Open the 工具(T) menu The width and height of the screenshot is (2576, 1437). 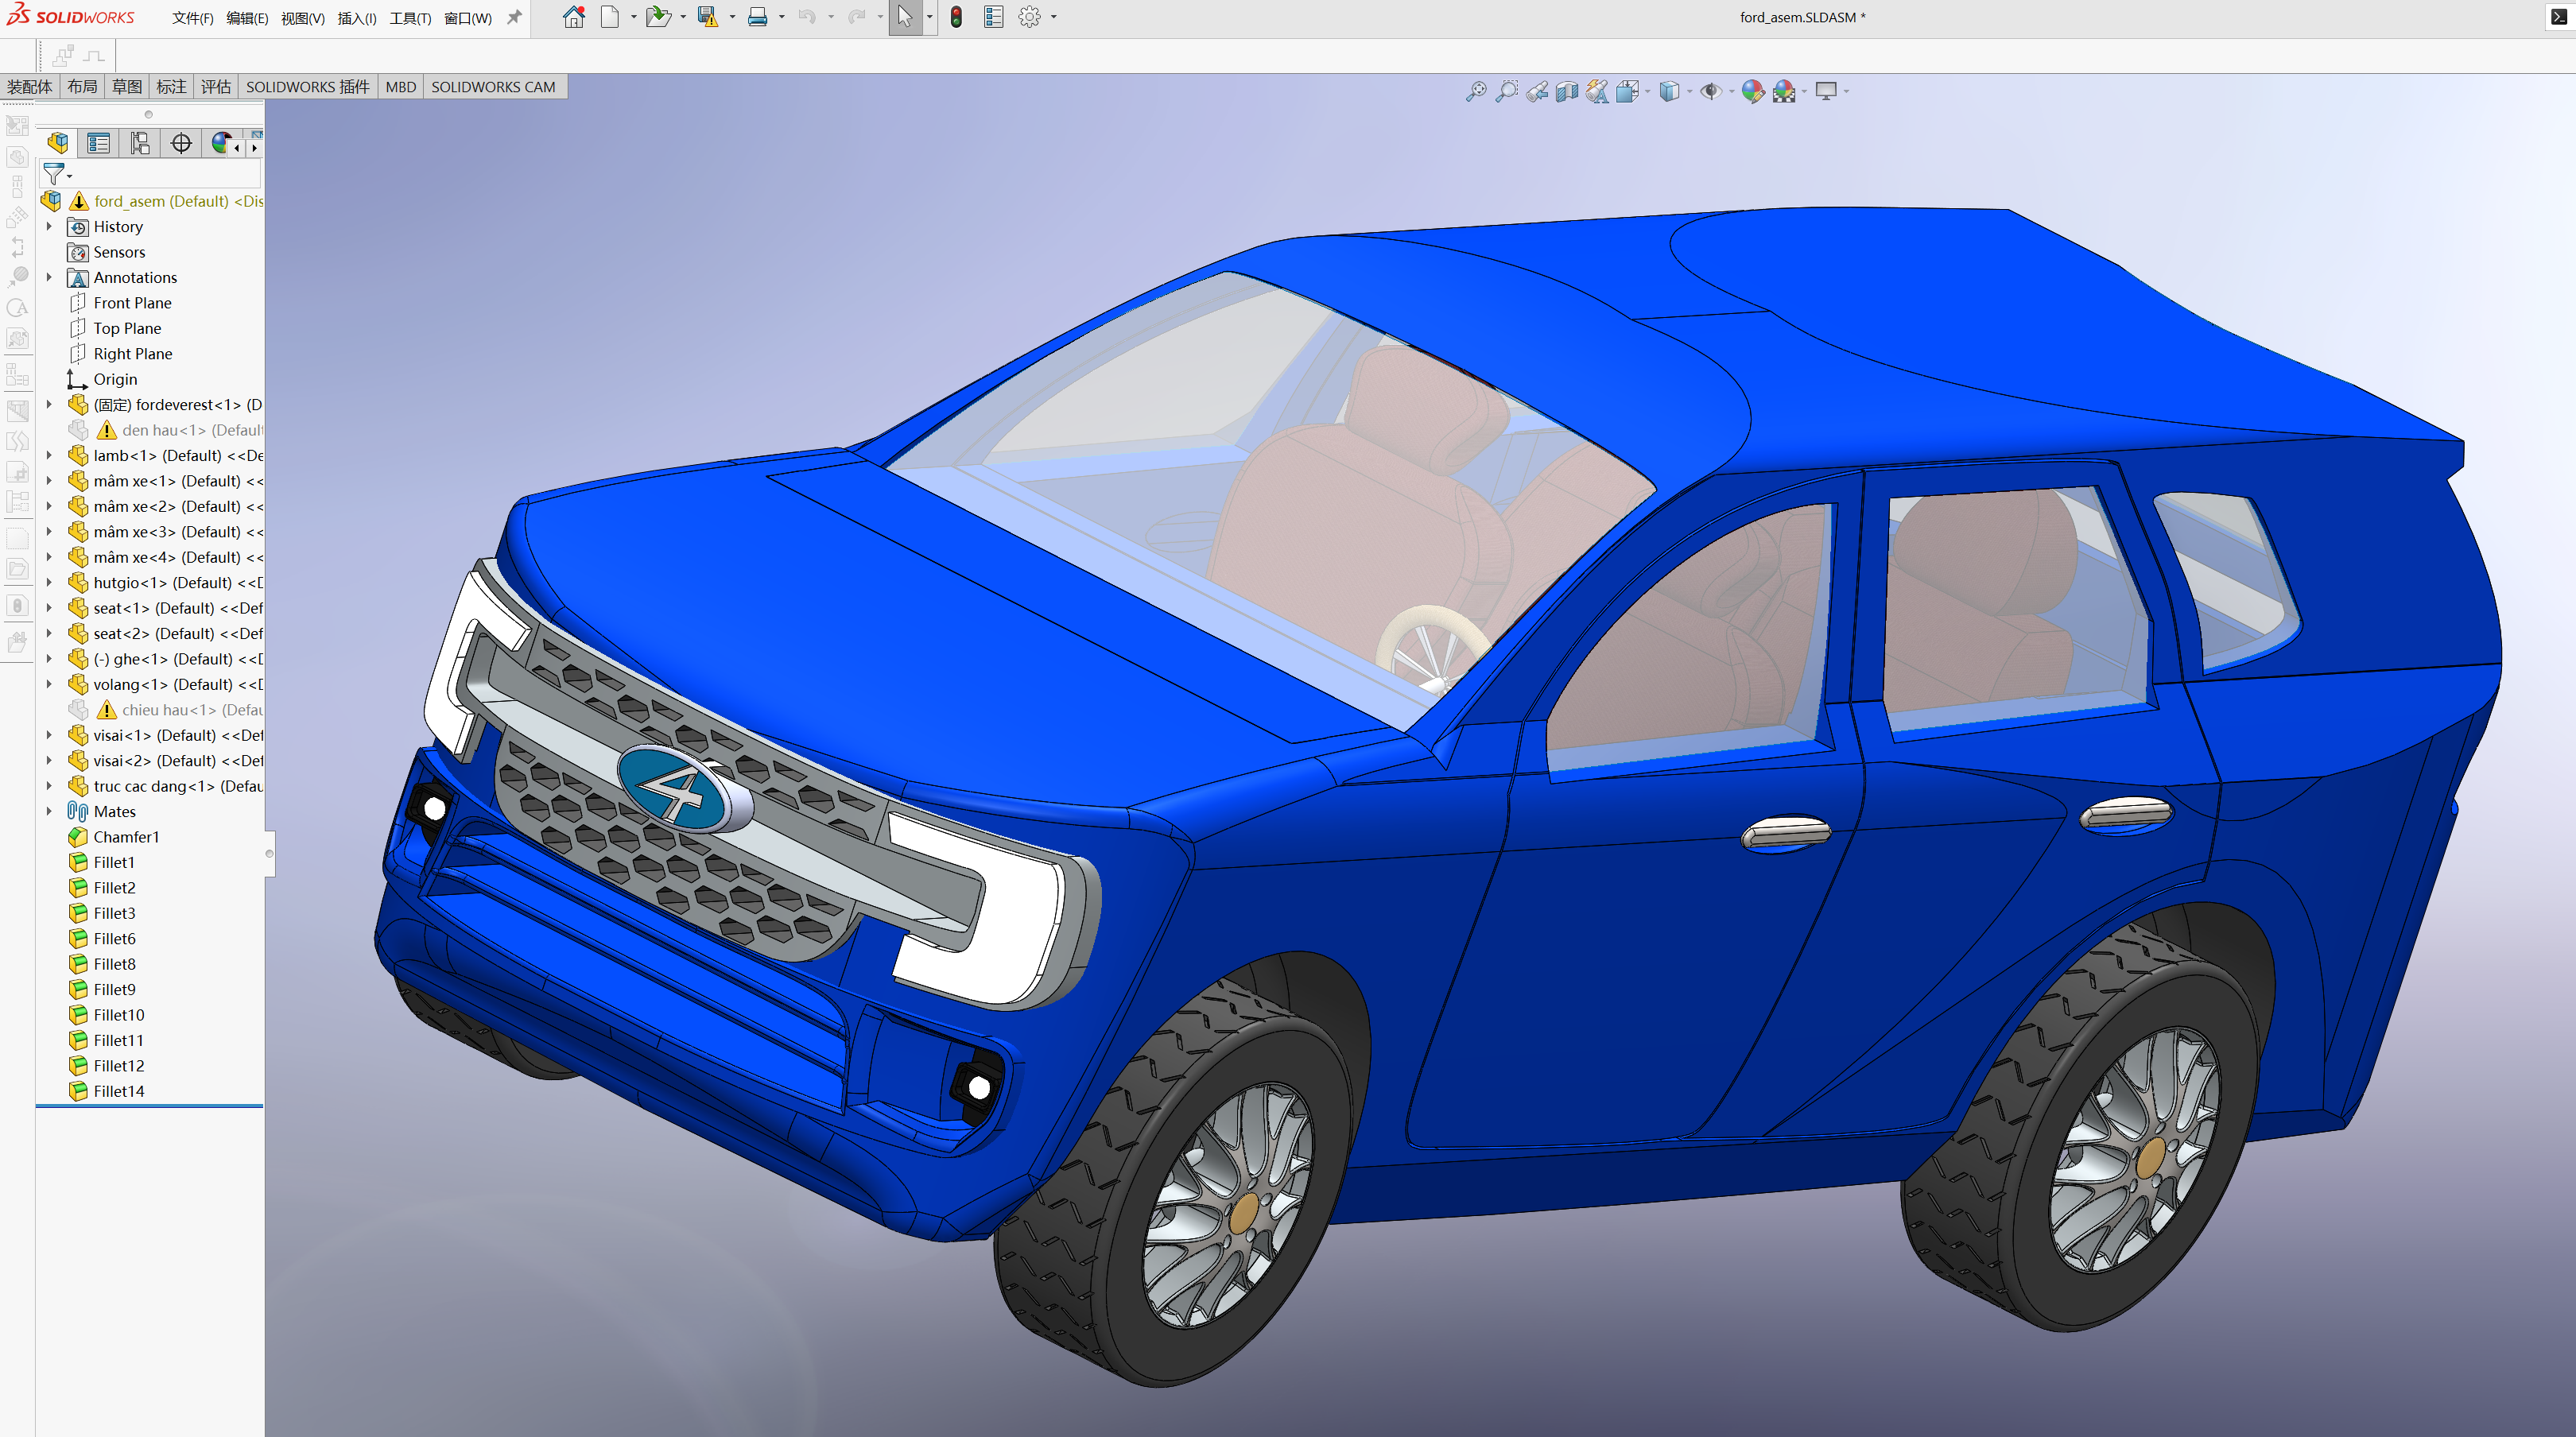[409, 18]
